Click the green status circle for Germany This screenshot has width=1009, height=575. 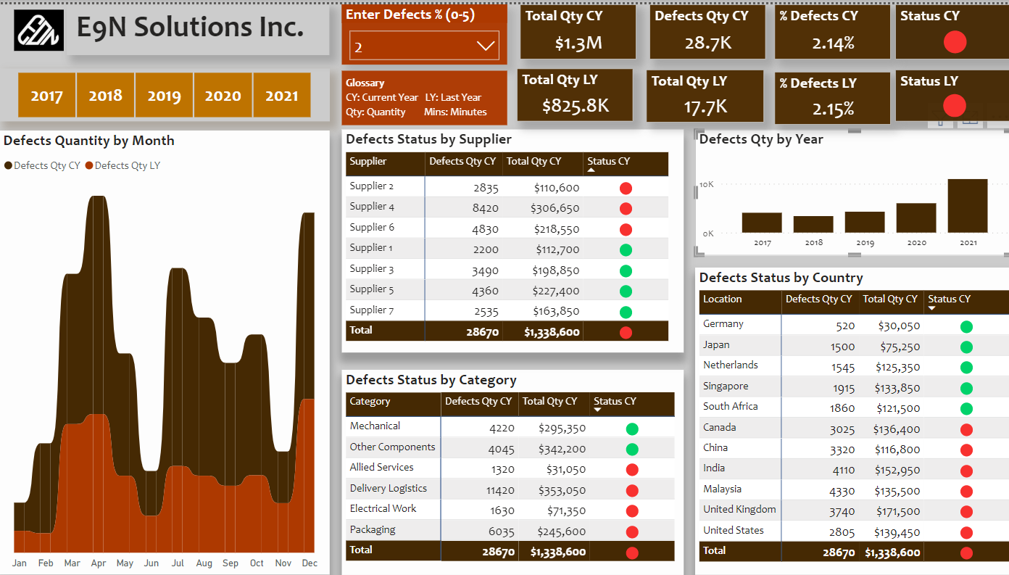tap(966, 326)
